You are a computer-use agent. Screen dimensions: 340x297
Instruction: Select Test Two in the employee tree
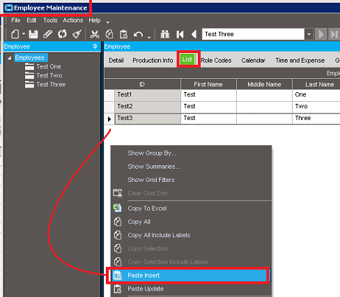49,75
